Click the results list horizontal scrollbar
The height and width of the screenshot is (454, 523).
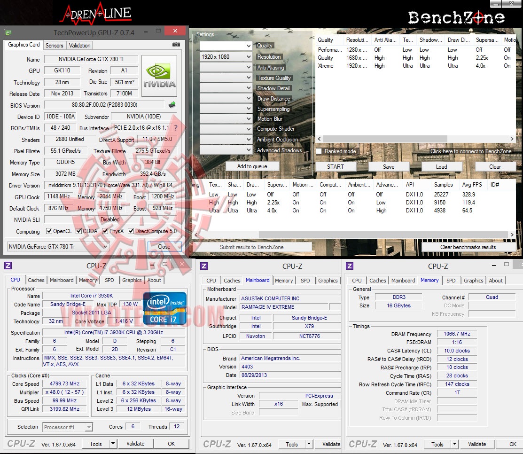(x=383, y=235)
